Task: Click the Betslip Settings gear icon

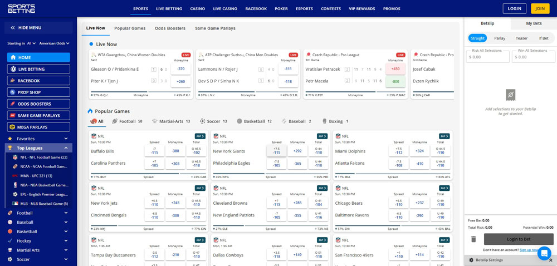Action: (x=471, y=260)
